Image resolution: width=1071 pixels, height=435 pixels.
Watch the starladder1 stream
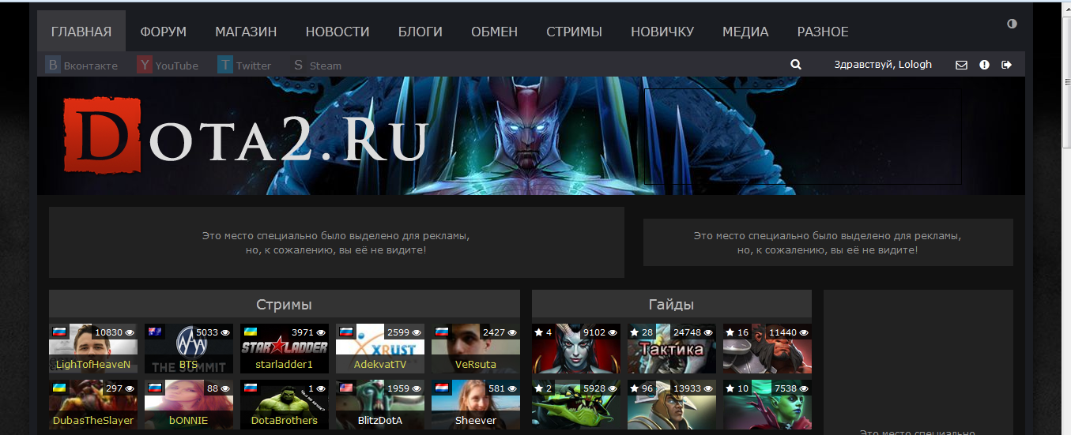[x=285, y=348]
